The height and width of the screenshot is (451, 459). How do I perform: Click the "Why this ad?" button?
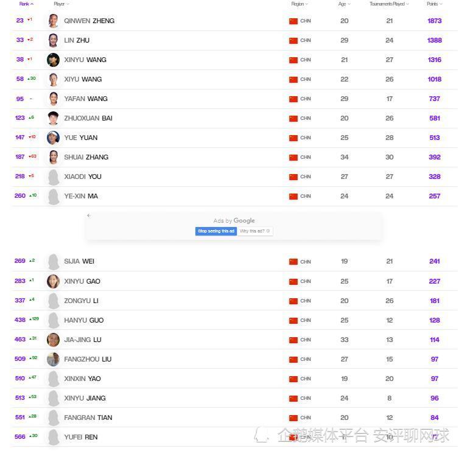click(x=255, y=231)
